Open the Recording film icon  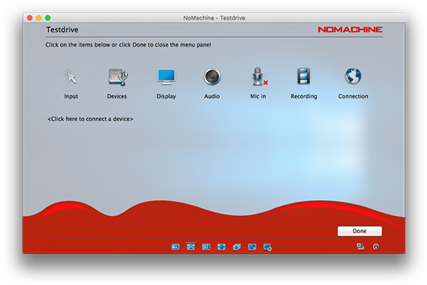click(304, 76)
